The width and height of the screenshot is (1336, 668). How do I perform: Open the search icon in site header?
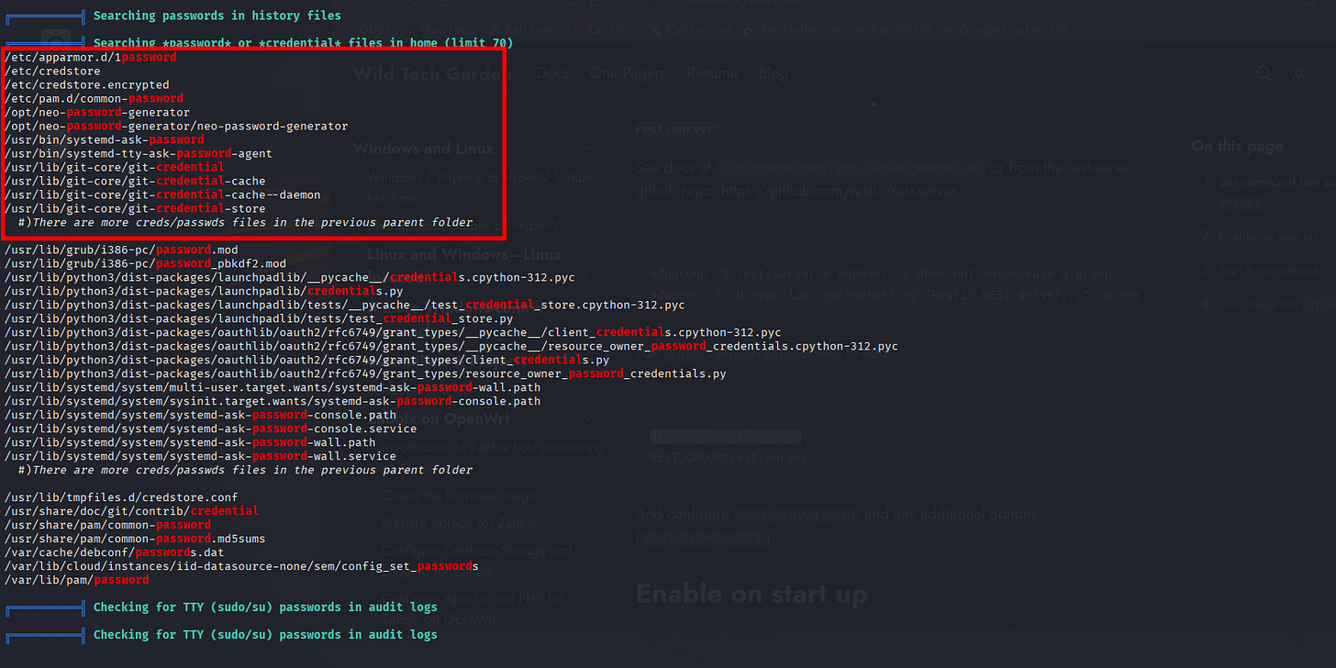[x=1264, y=73]
